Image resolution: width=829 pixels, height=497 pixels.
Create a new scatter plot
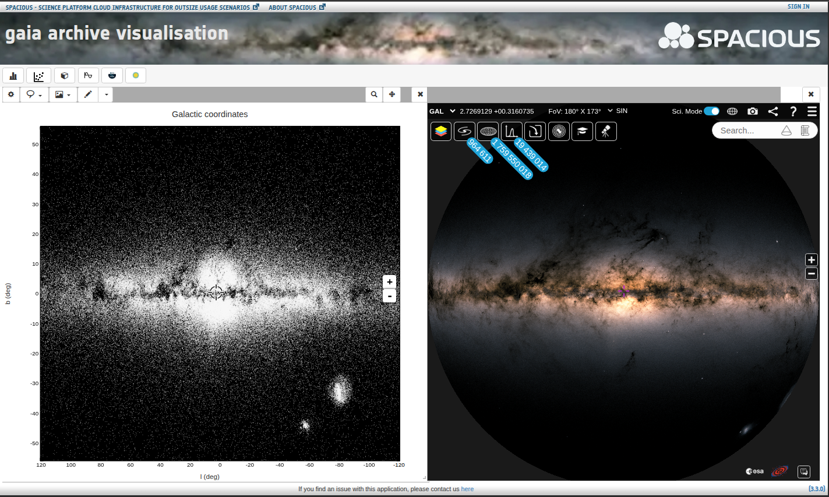click(38, 76)
